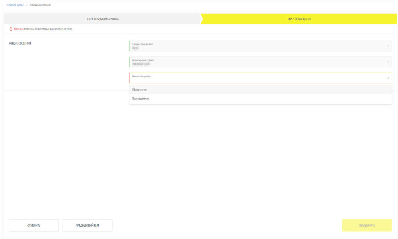The height and width of the screenshot is (239, 398).
Task: Click the ОБЩИЕ СВЕДЕНИЯ section heading
Action: click(x=20, y=43)
